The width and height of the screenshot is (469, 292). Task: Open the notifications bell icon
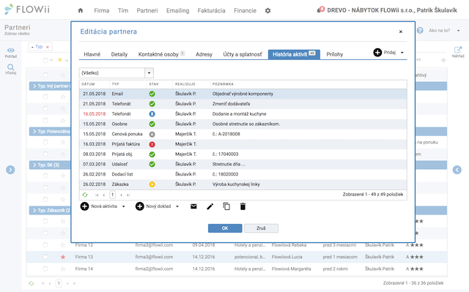(320, 10)
